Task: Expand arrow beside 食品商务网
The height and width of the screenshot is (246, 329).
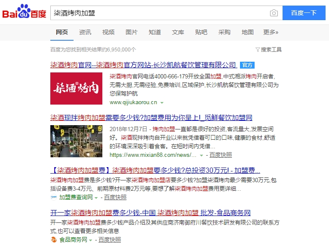Action: click(90, 240)
